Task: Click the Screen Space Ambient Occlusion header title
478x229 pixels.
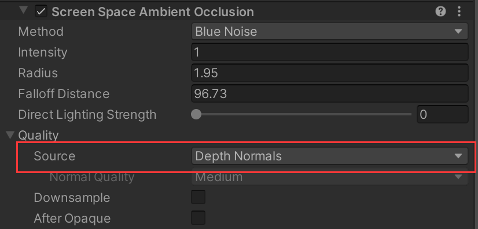Action: click(x=153, y=12)
